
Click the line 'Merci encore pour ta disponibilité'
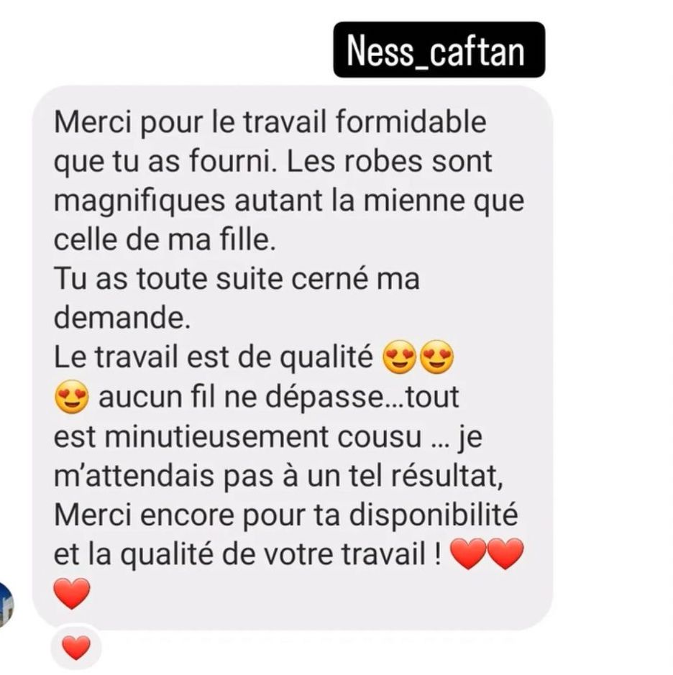(286, 515)
